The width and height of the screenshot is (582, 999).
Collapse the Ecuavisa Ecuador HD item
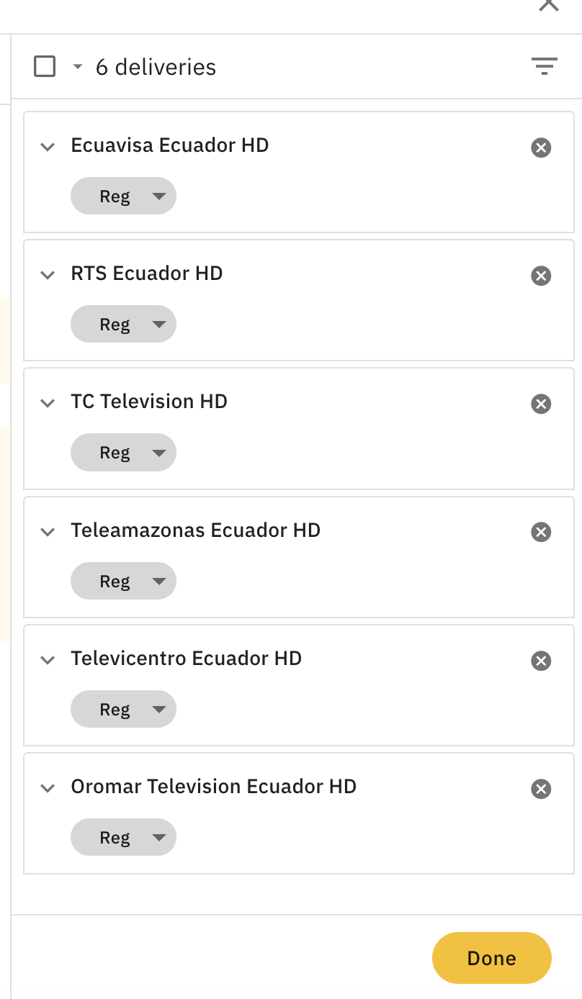click(48, 147)
